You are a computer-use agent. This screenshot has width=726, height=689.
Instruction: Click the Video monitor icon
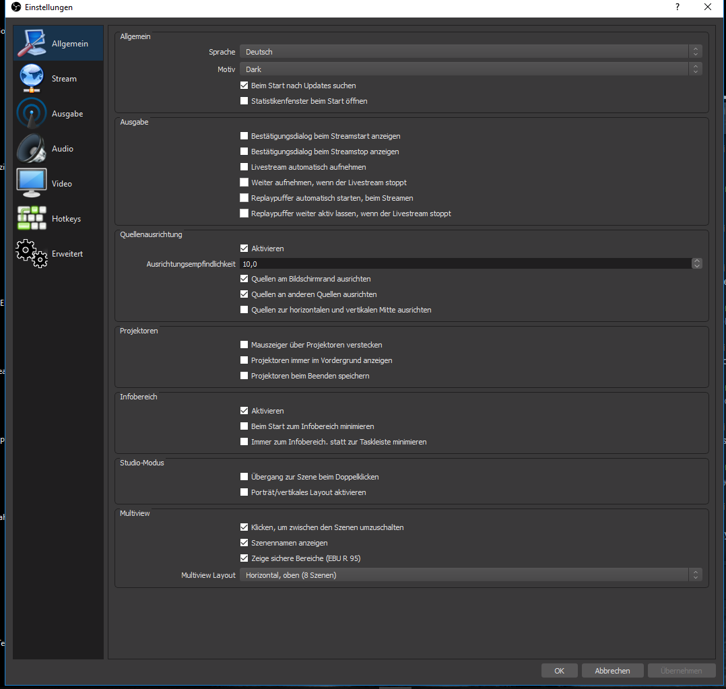pyautogui.click(x=32, y=183)
